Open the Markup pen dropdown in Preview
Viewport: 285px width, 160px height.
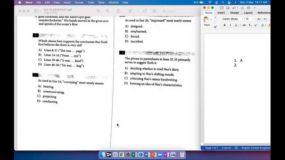coord(138,11)
